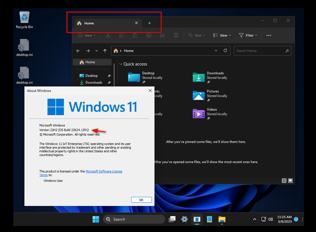Viewport: 316px width, 232px height.
Task: Select the upper desktop.ini file icon
Action: click(x=24, y=48)
